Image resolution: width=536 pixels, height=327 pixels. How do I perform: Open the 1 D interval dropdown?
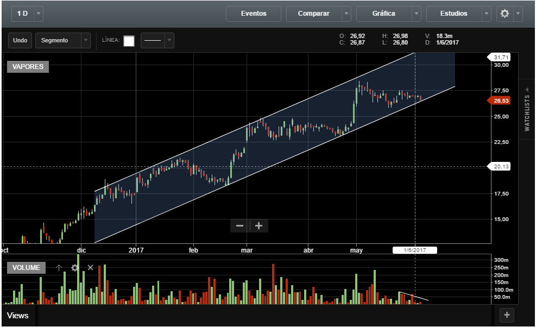[39, 14]
